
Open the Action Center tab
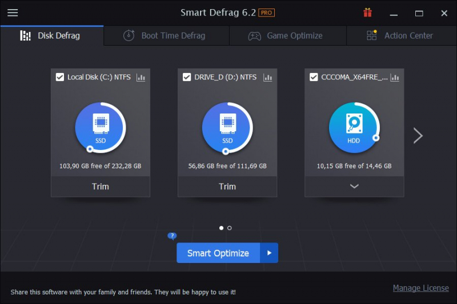(402, 36)
